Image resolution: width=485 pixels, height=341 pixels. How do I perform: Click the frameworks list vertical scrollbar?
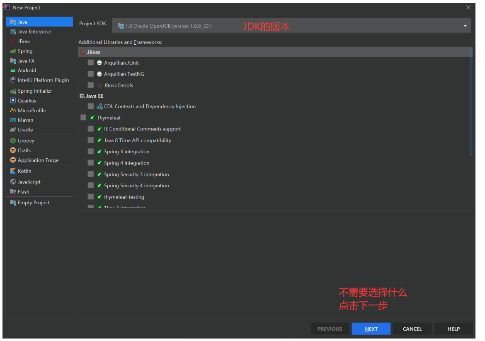471,102
